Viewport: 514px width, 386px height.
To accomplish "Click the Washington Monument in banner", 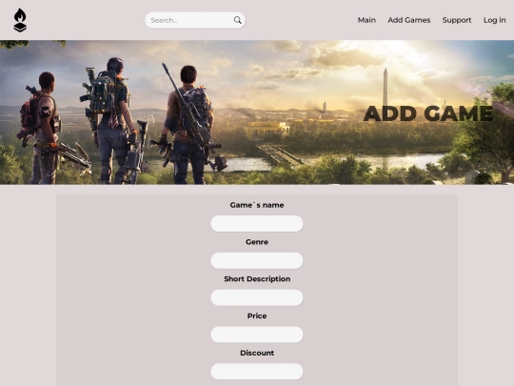I will click(x=385, y=87).
